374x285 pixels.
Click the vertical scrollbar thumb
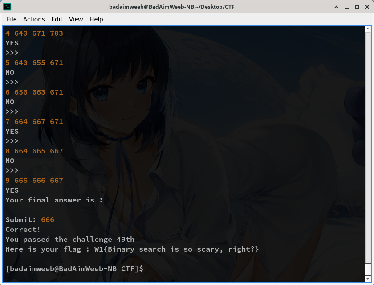(368, 269)
